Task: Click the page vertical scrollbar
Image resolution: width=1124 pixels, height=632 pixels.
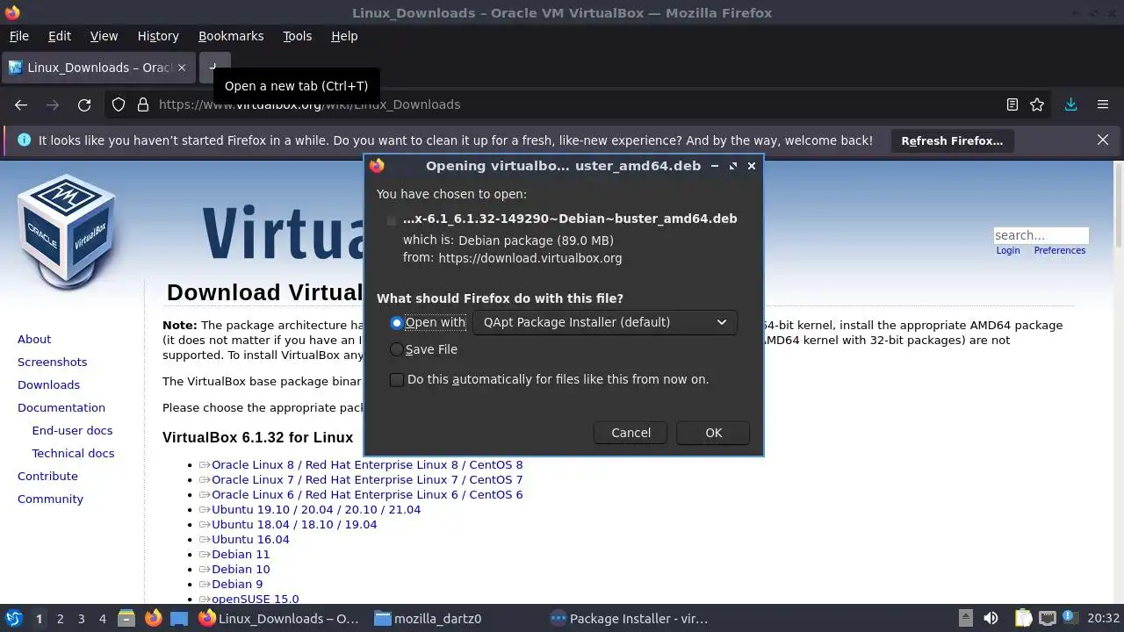Action: point(1118,382)
